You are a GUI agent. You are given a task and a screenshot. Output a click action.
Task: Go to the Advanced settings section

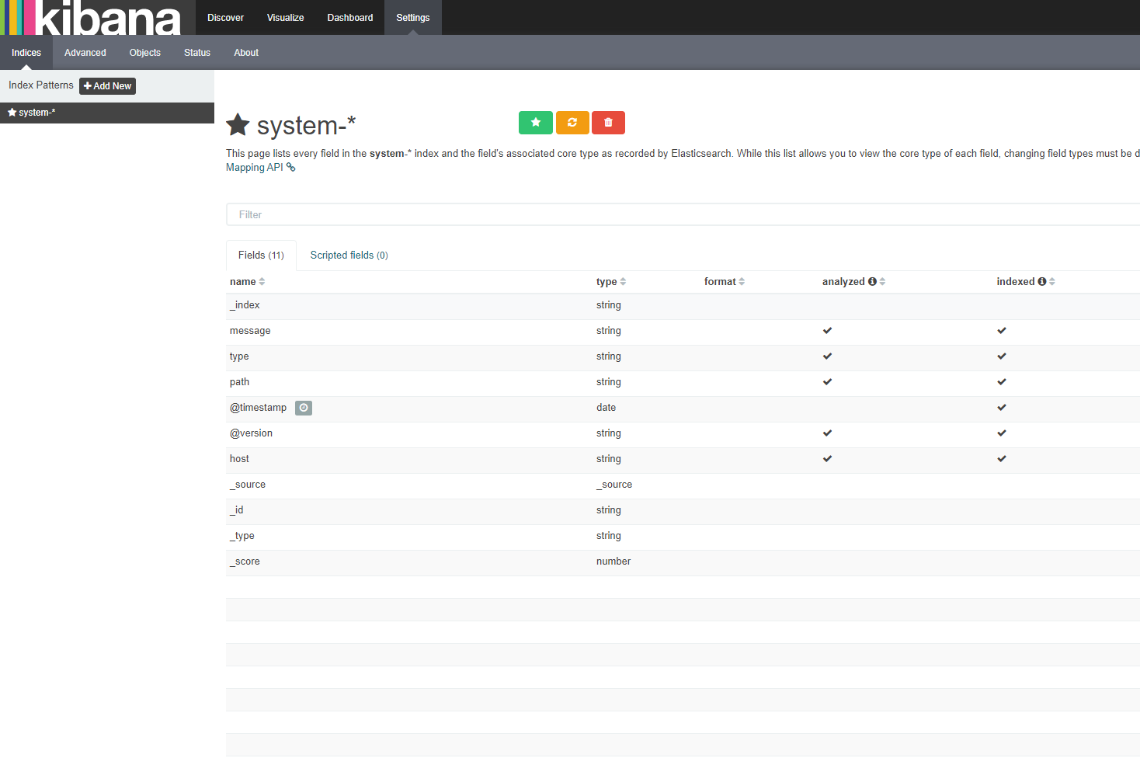(85, 53)
